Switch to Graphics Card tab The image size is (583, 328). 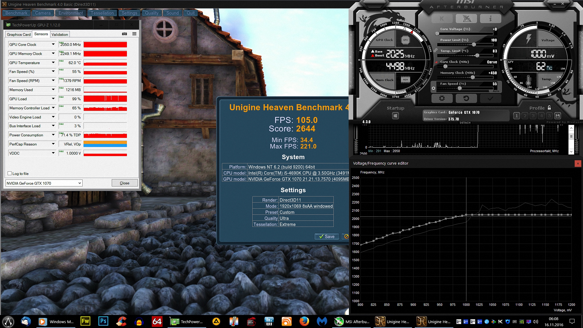tap(19, 34)
